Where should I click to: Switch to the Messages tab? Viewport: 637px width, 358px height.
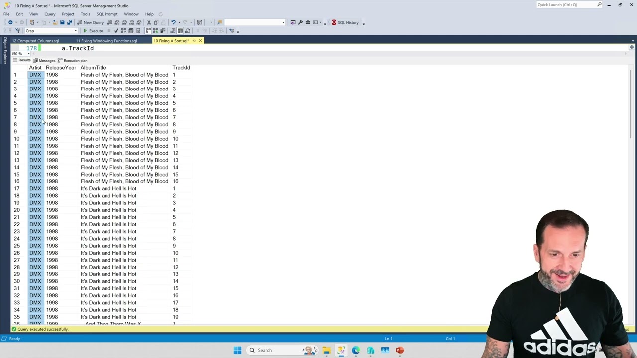pos(44,60)
